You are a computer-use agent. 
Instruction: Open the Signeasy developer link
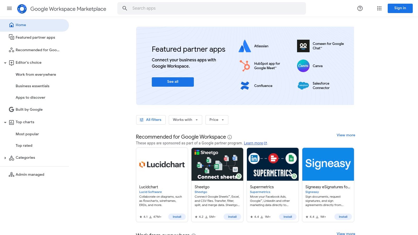point(312,192)
